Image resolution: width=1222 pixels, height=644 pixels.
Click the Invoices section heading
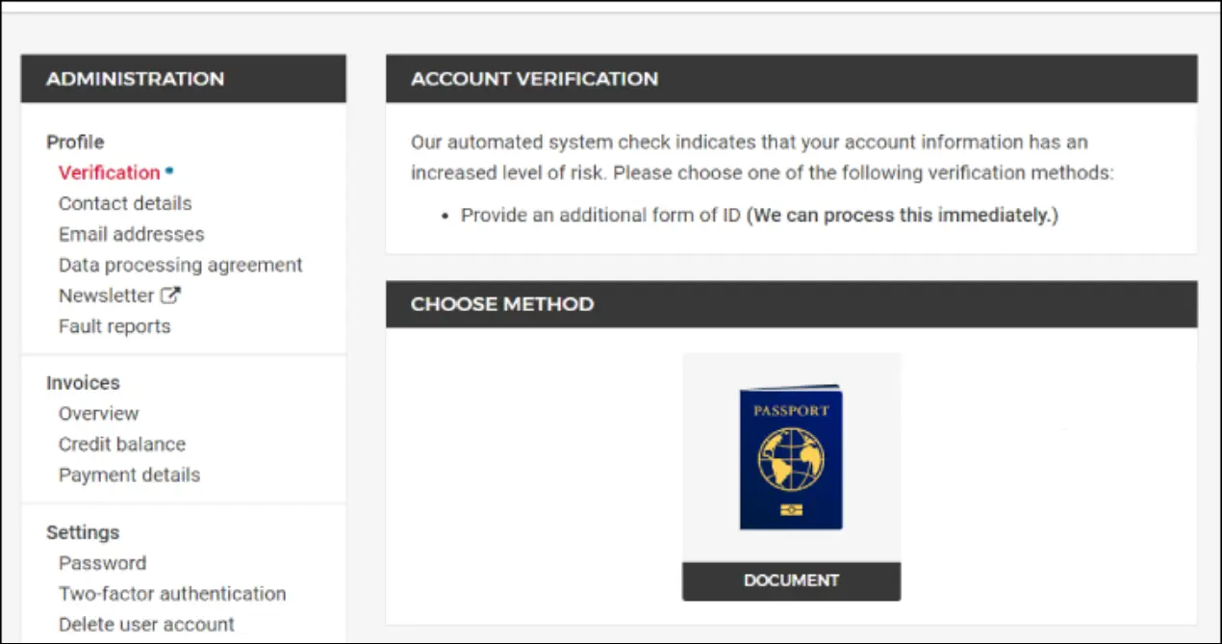point(83,382)
